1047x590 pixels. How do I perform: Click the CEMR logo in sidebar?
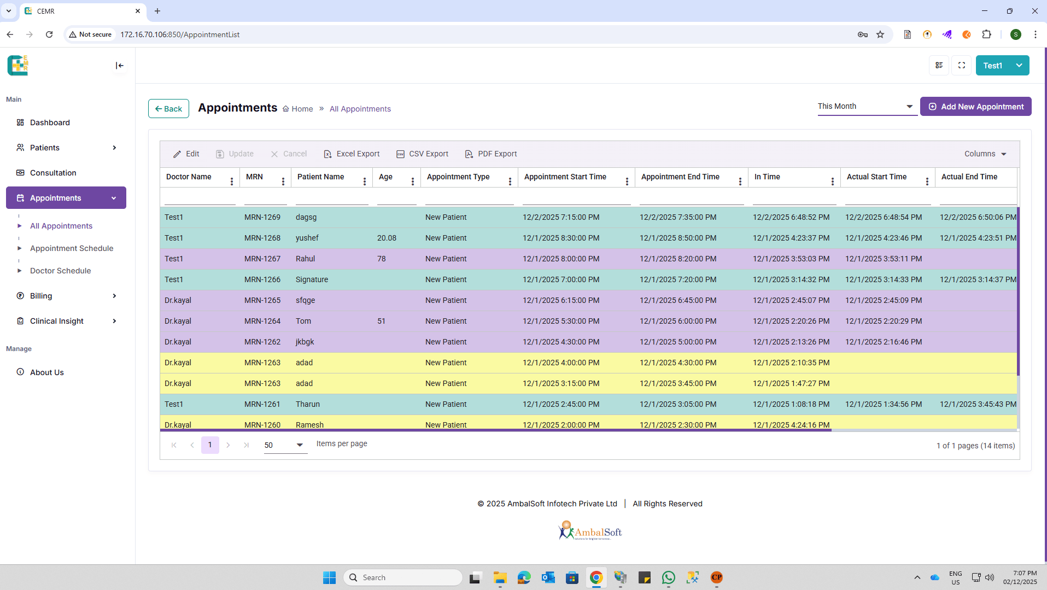18,66
